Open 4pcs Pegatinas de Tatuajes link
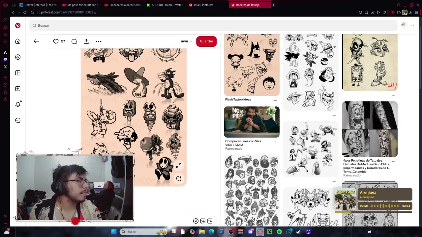This screenshot has width=422, height=237. pos(367,164)
